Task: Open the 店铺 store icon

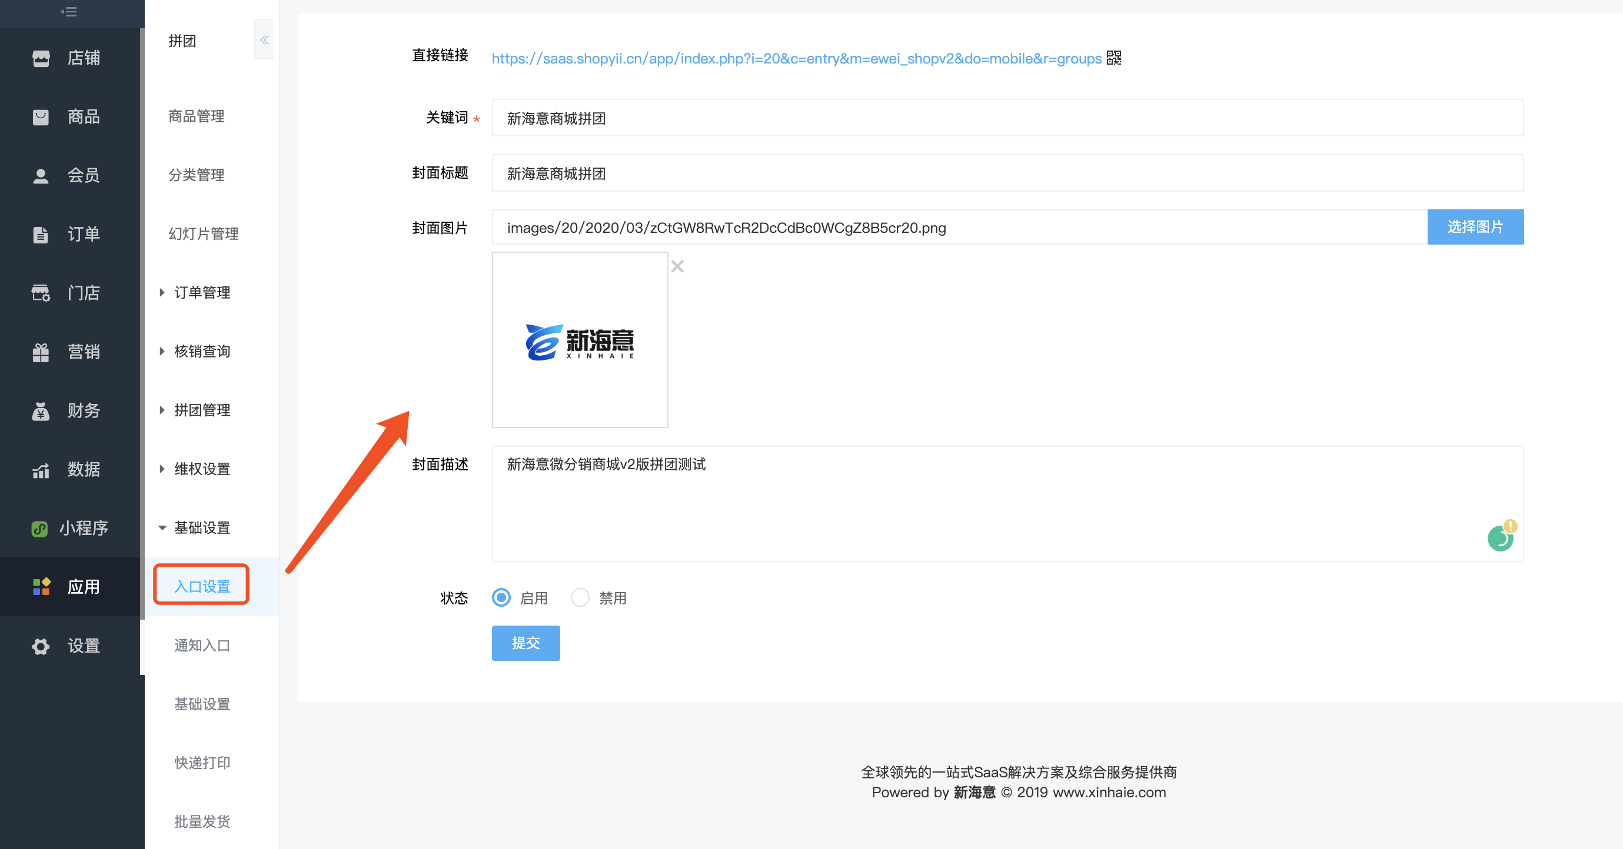Action: coord(41,58)
